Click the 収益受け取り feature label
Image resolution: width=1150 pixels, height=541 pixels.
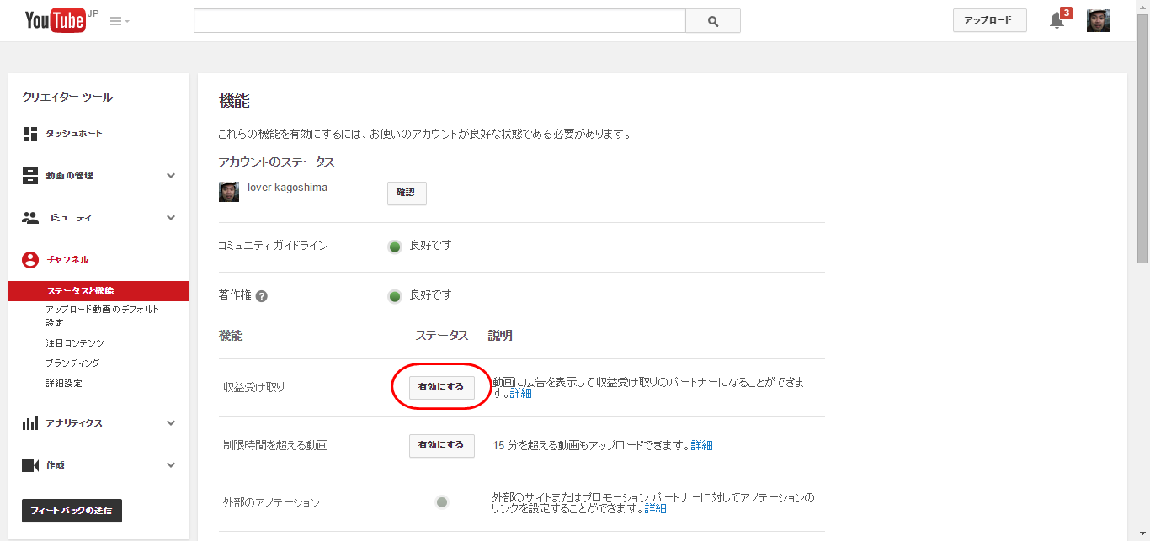tap(254, 387)
